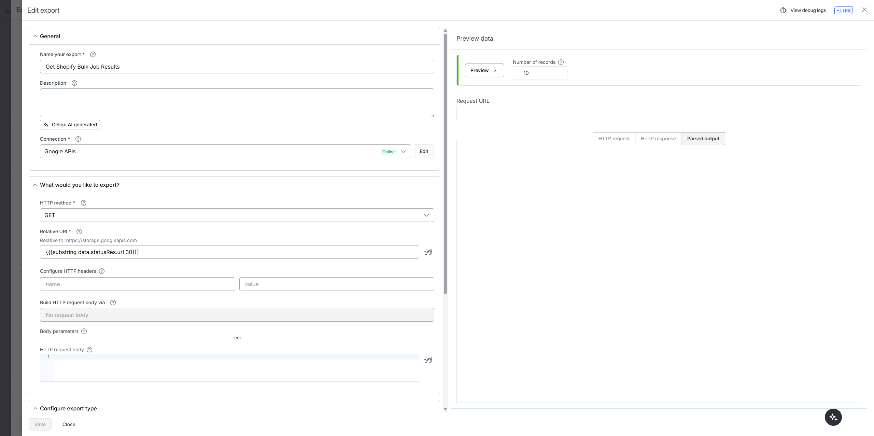
Task: Open the HTTP method dropdown
Action: [x=237, y=215]
